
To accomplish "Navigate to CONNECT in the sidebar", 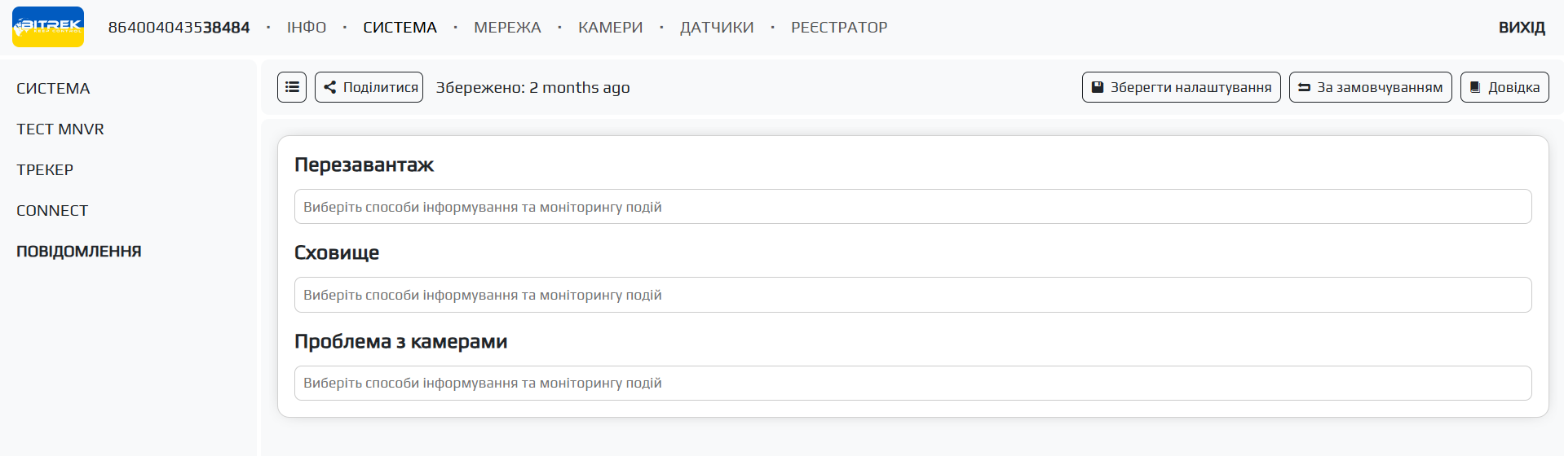I will coord(52,211).
